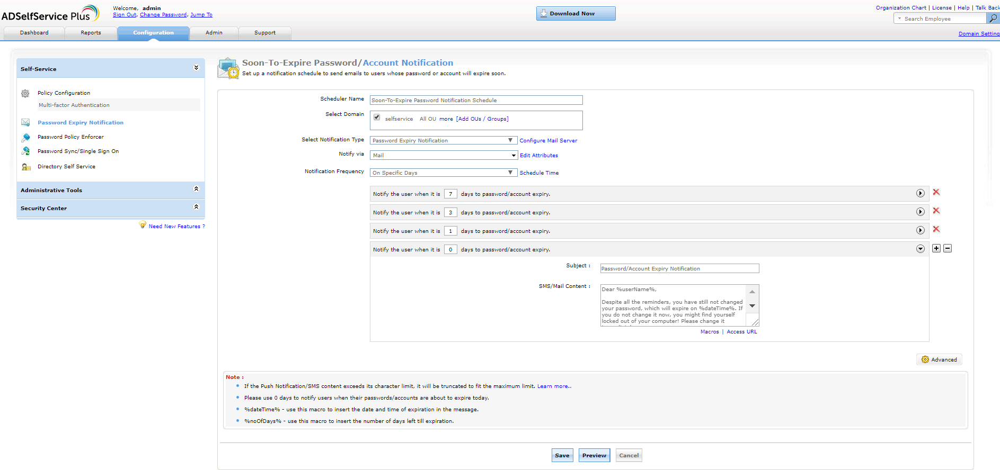Click the Schedule Time link
Screen dimensions: 1000x470
point(539,173)
